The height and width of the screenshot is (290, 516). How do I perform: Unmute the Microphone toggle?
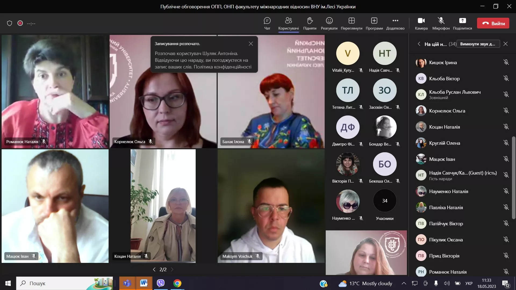(441, 21)
